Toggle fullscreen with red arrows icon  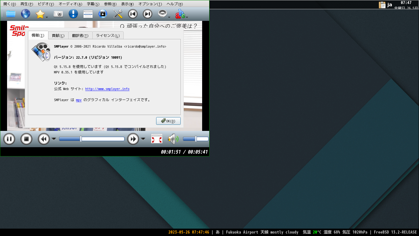coord(157,139)
